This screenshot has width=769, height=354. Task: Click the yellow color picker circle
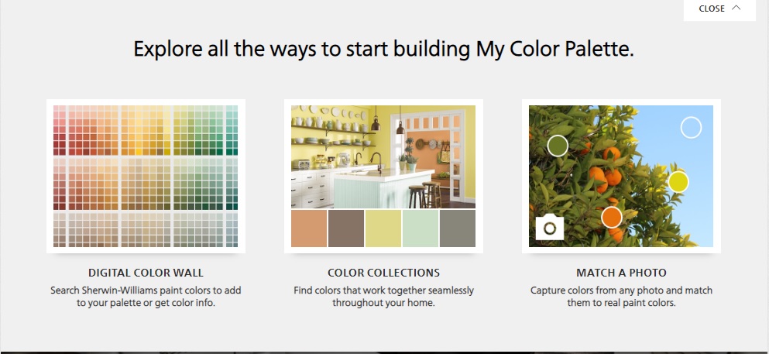click(x=678, y=182)
